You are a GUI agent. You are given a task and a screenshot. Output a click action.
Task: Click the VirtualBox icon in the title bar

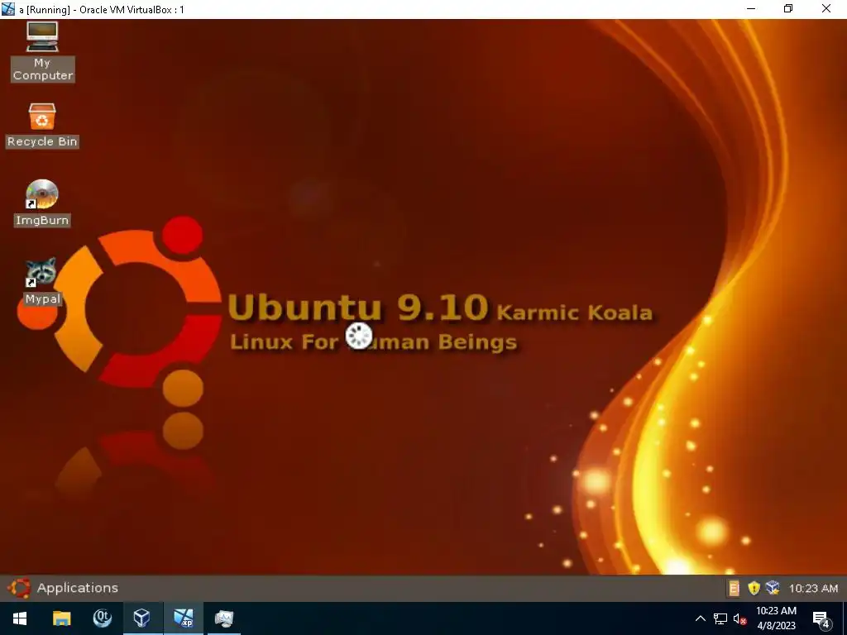point(8,9)
